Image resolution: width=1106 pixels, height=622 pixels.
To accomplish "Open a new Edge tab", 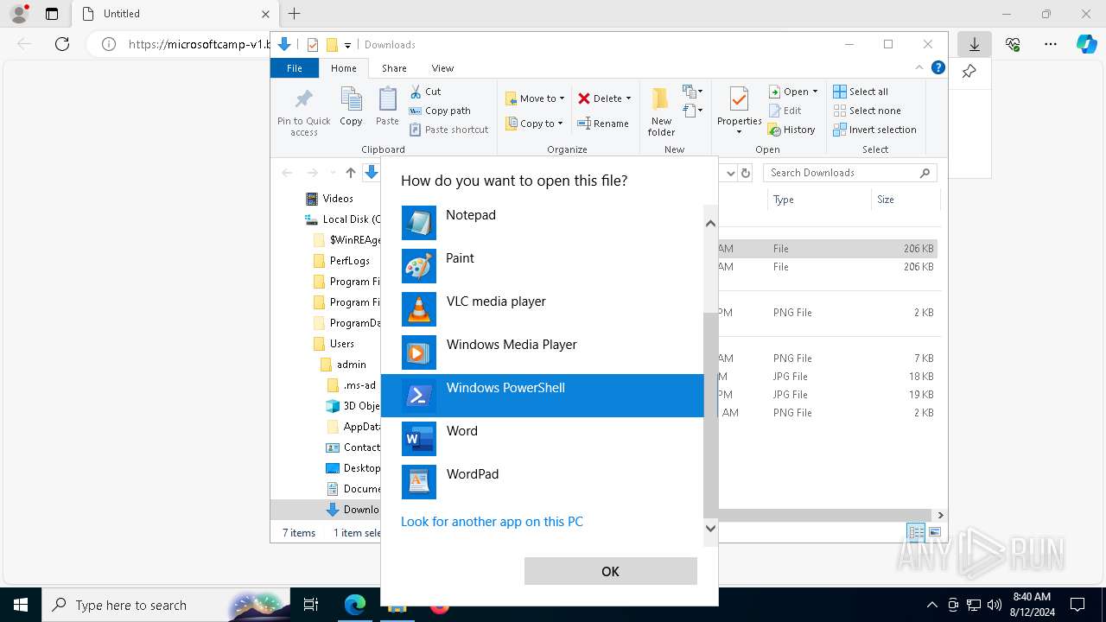I will click(294, 14).
